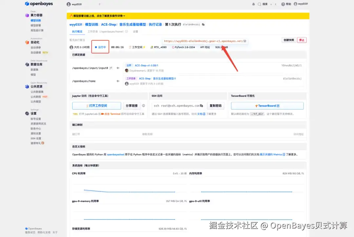This screenshot has width=354, height=237.
Task: Select 自动建模 BETA in the sidebar
Action: point(39,52)
